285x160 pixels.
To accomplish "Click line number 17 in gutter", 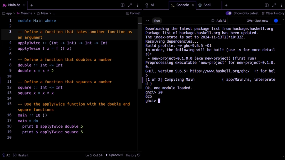I will (x=9, y=121).
